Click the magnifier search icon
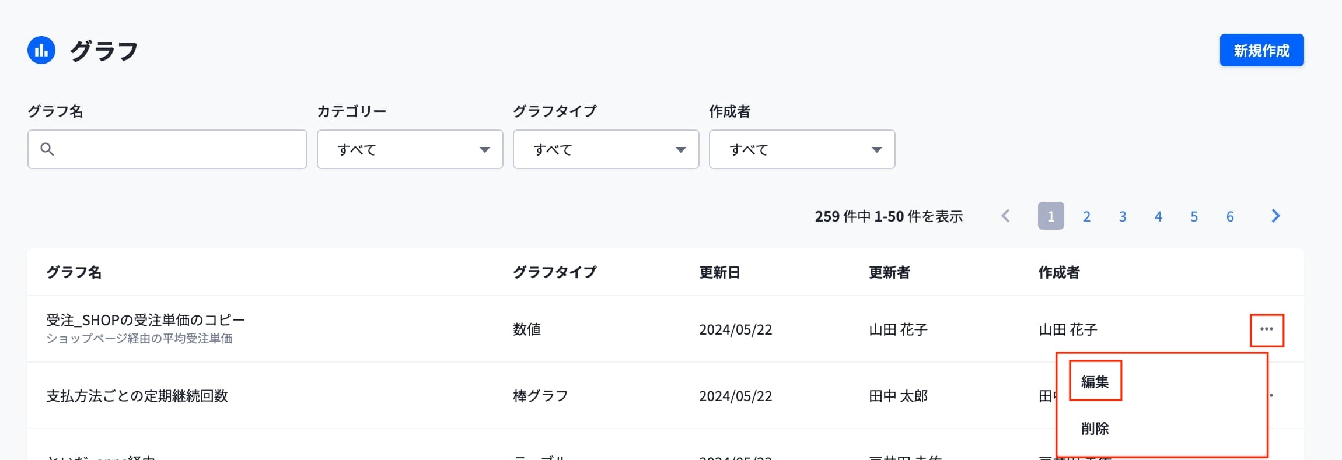 click(47, 149)
